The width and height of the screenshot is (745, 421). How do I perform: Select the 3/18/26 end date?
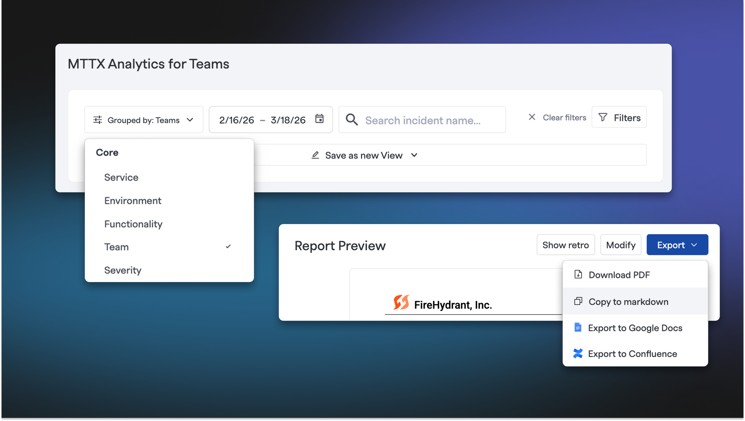point(288,120)
